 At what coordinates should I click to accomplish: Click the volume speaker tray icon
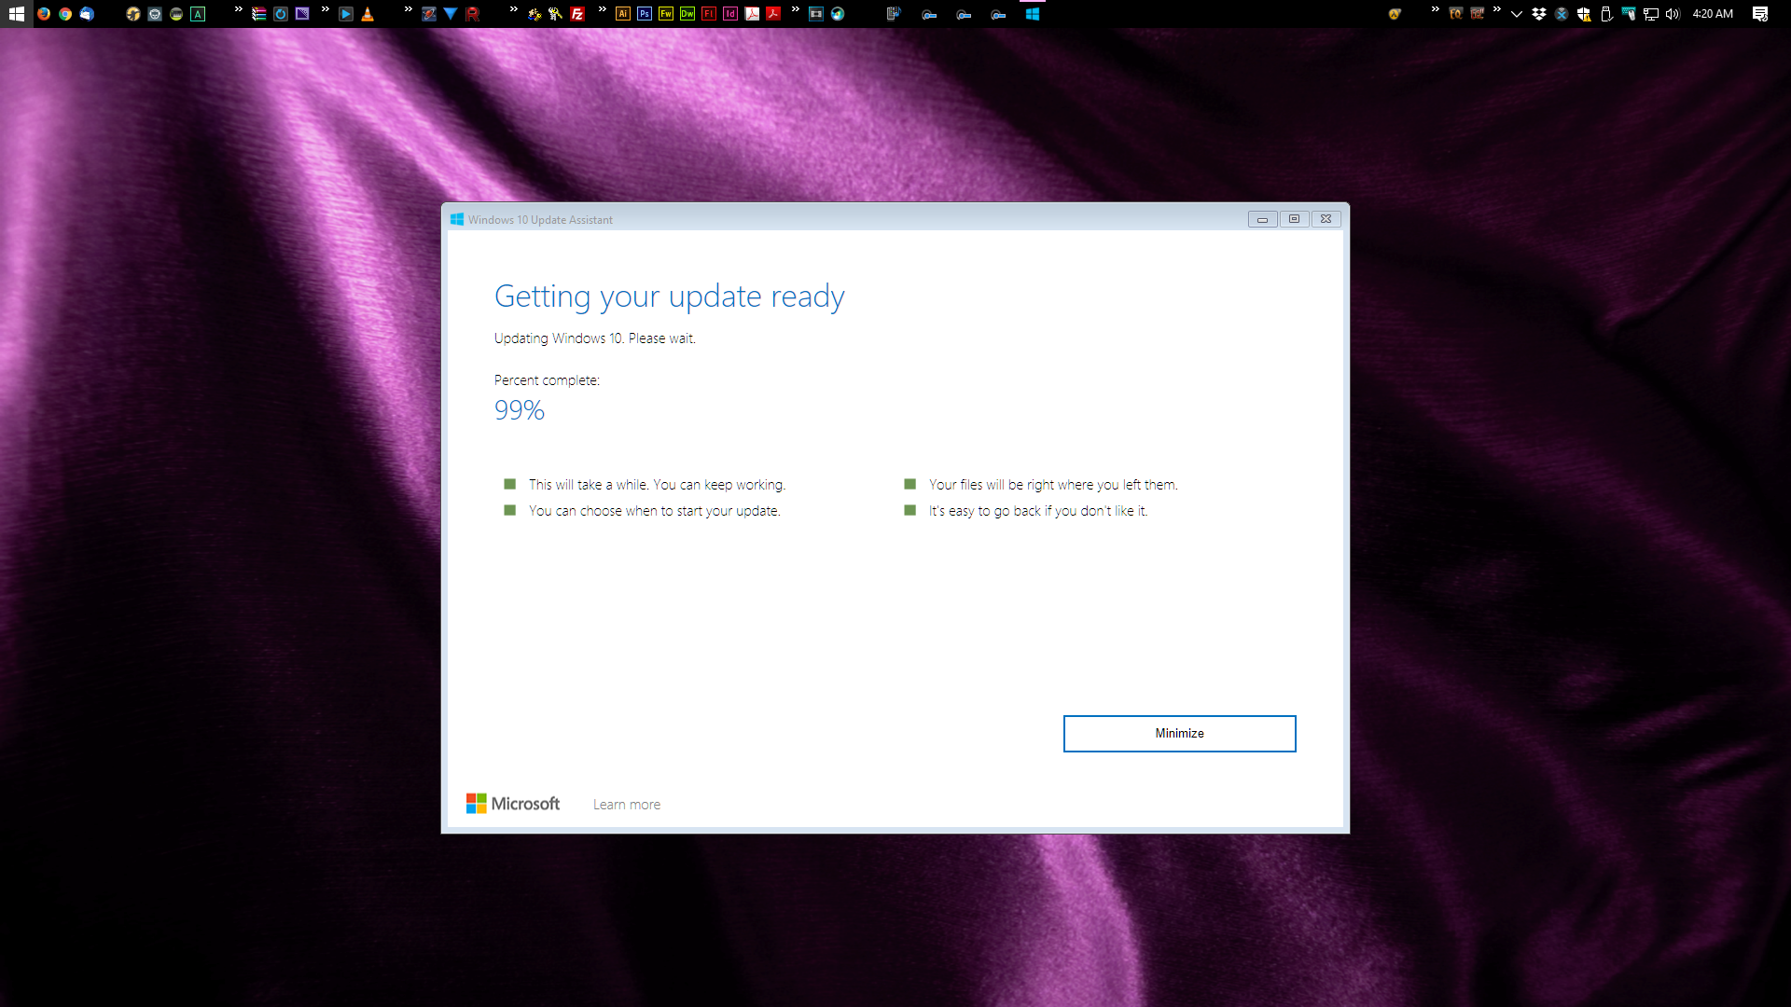[1673, 14]
